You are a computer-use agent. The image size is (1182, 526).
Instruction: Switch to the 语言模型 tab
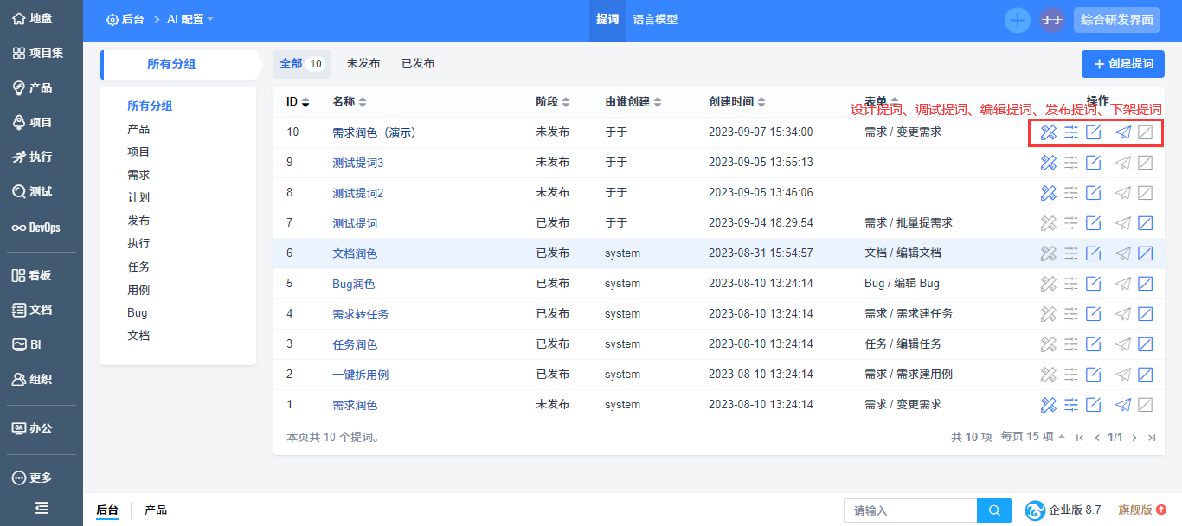(654, 20)
